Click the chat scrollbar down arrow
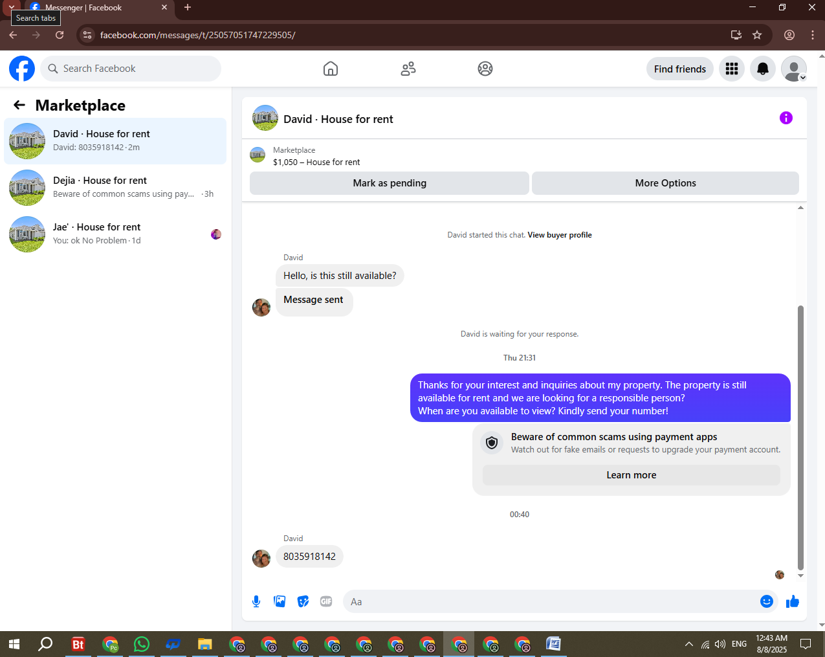 tap(800, 575)
